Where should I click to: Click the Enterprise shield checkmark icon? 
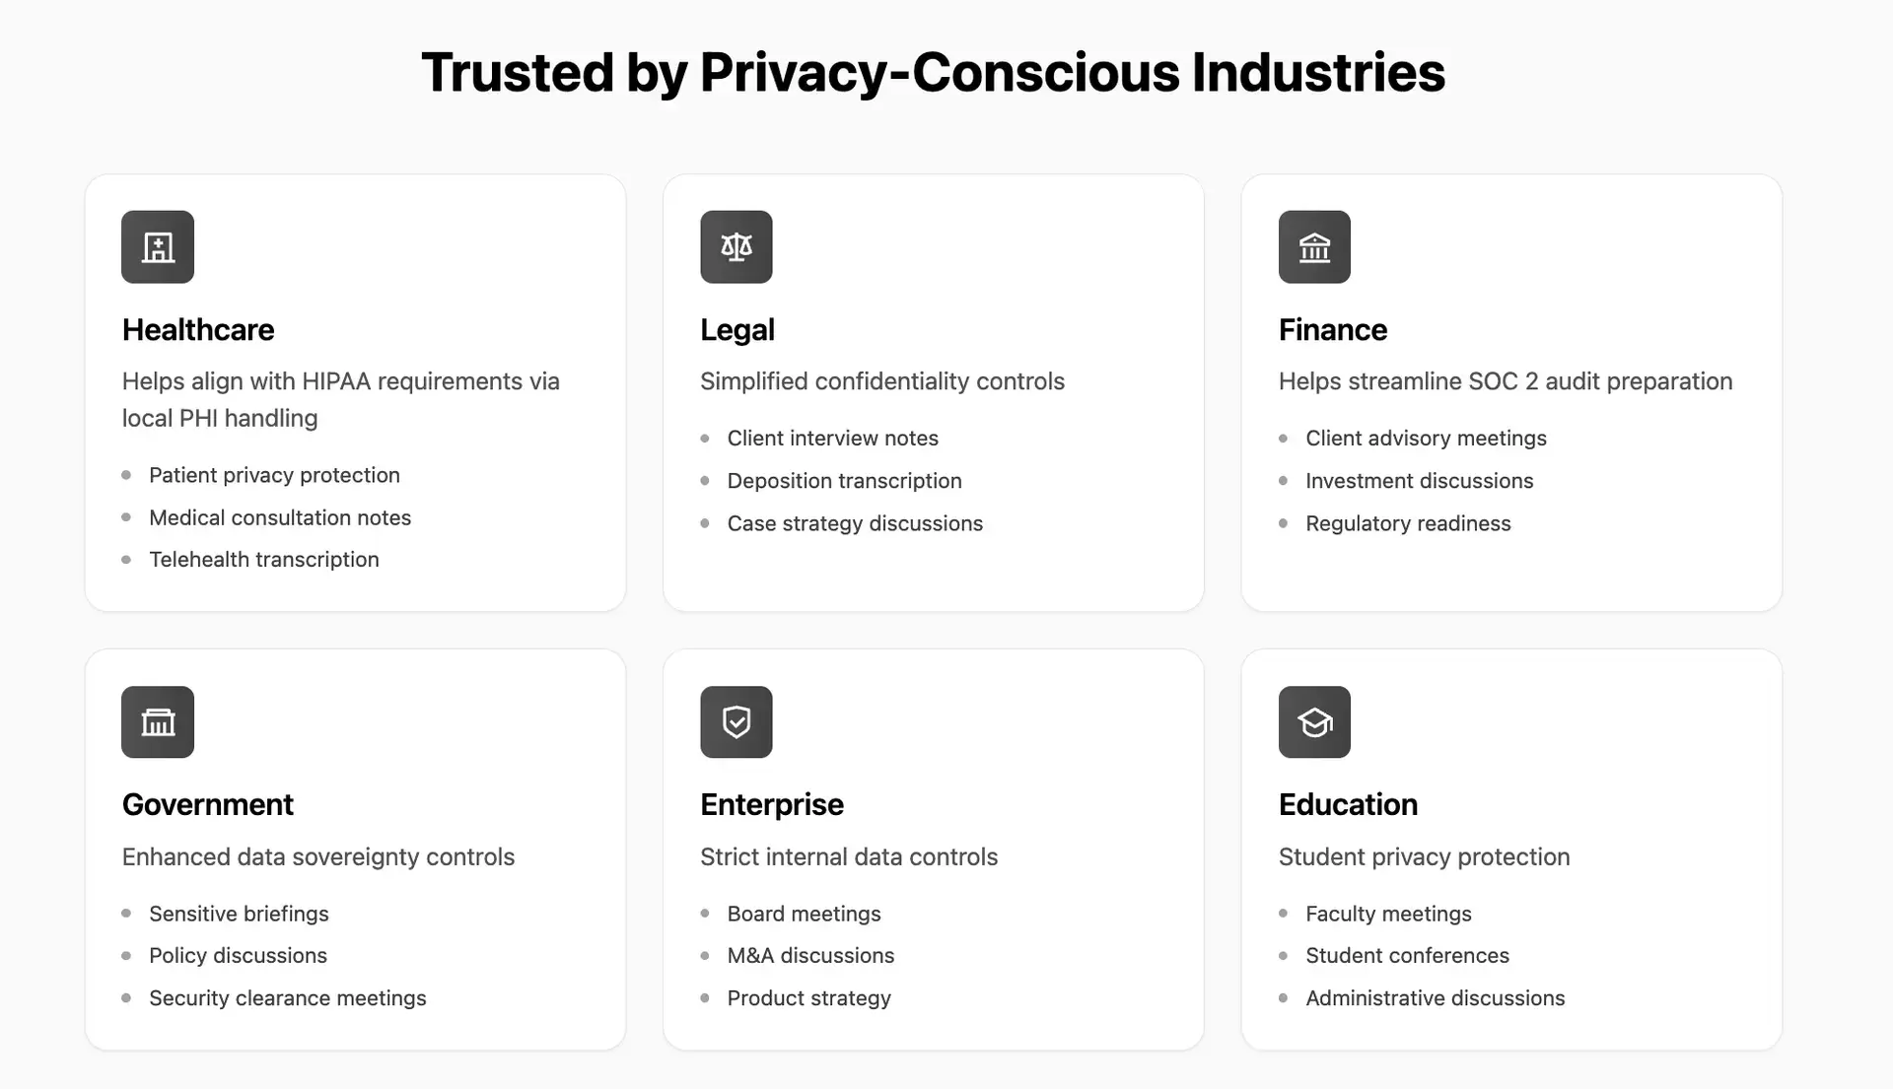pos(736,722)
